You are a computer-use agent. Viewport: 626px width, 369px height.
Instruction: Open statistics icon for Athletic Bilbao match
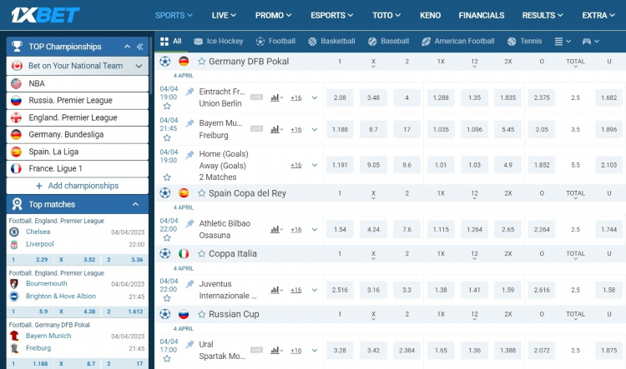tap(276, 230)
